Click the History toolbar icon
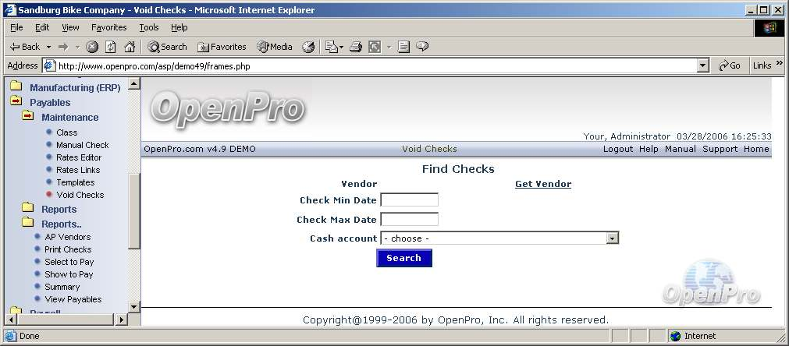Viewport: 789px width, 346px height. (x=308, y=47)
